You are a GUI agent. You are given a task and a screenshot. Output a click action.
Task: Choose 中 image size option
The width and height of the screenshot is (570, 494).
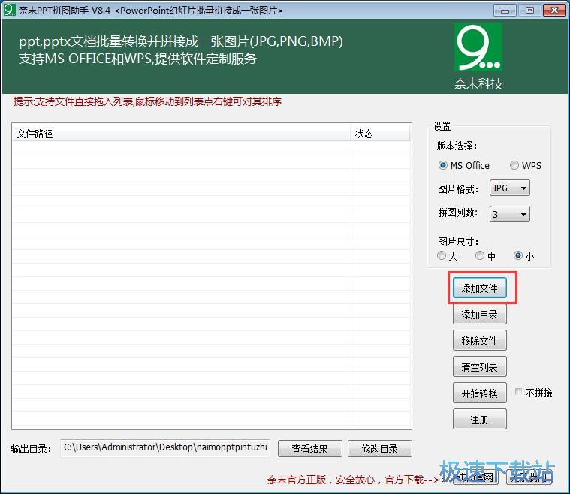point(480,255)
